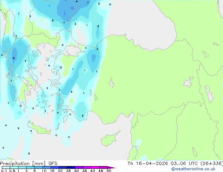This screenshot has width=223, height=172.
Task: Click the purple arrow tip above 50
Action: (111, 167)
